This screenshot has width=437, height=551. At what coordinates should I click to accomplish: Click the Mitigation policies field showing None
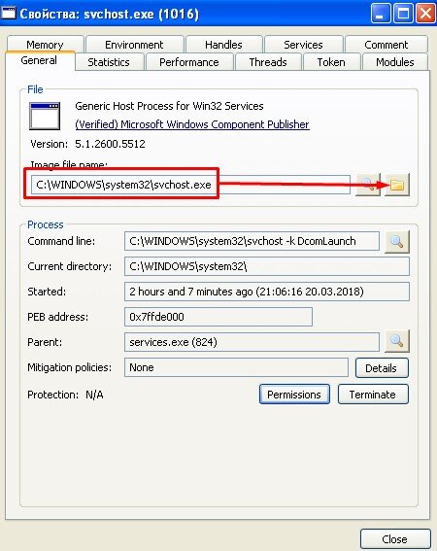click(236, 367)
